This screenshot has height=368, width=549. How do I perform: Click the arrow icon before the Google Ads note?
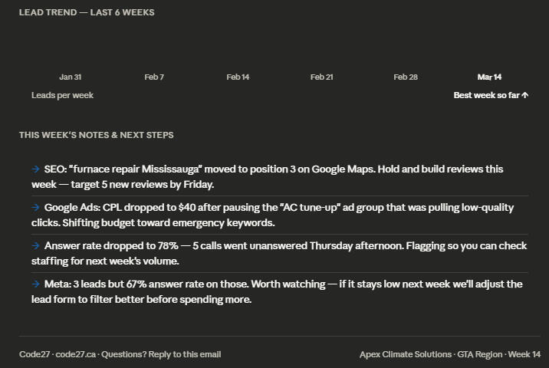(35, 207)
